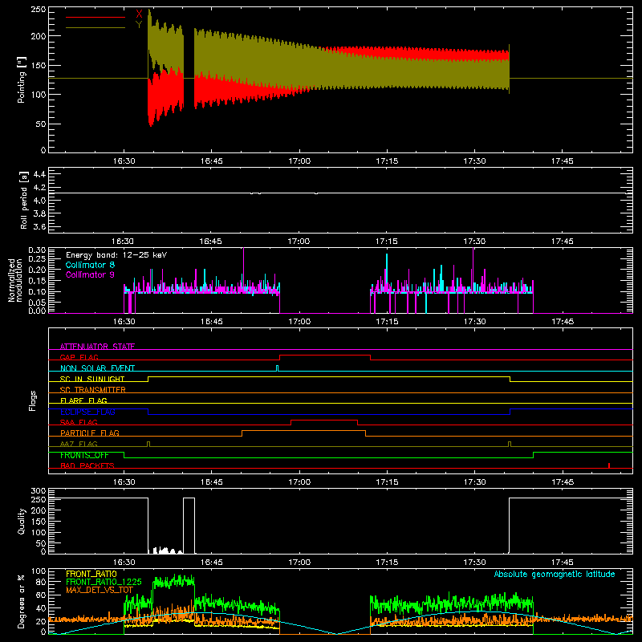Click the 3.6 tick on Roll period axis
The image size is (642, 642).
39,227
